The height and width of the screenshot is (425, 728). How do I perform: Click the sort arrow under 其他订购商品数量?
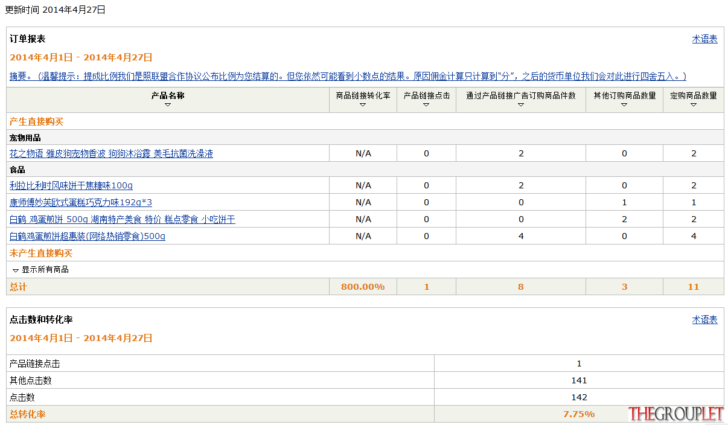[624, 105]
